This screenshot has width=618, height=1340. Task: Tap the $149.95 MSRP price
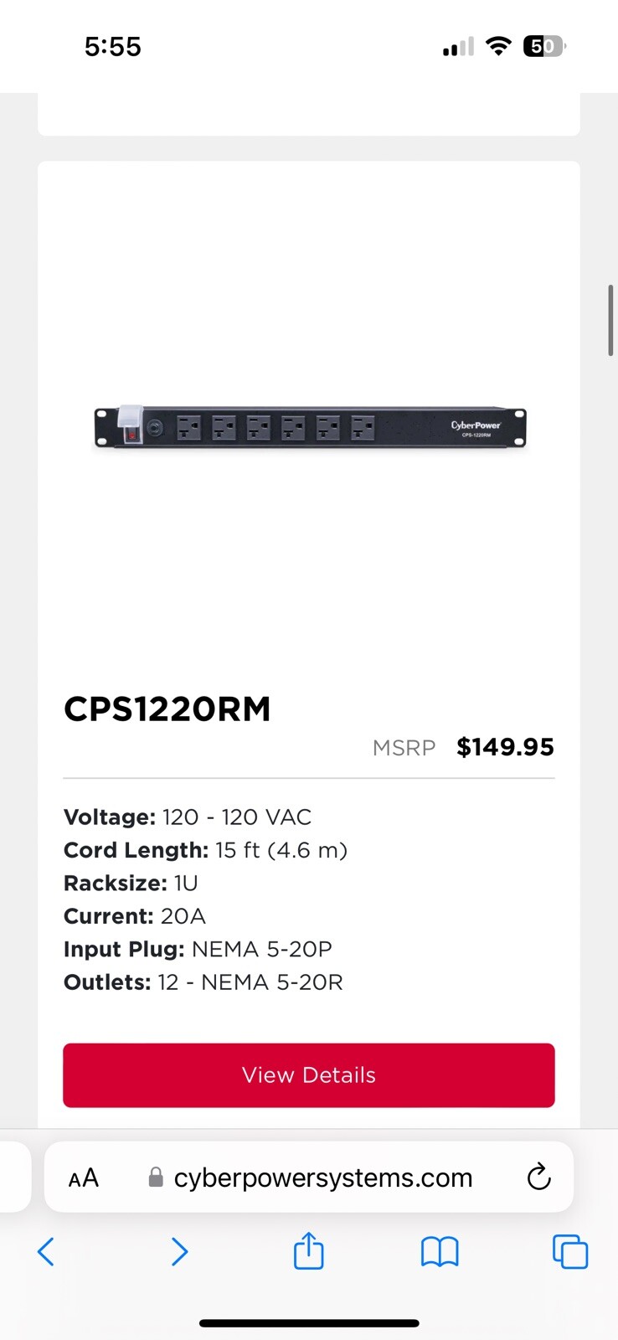pos(505,747)
